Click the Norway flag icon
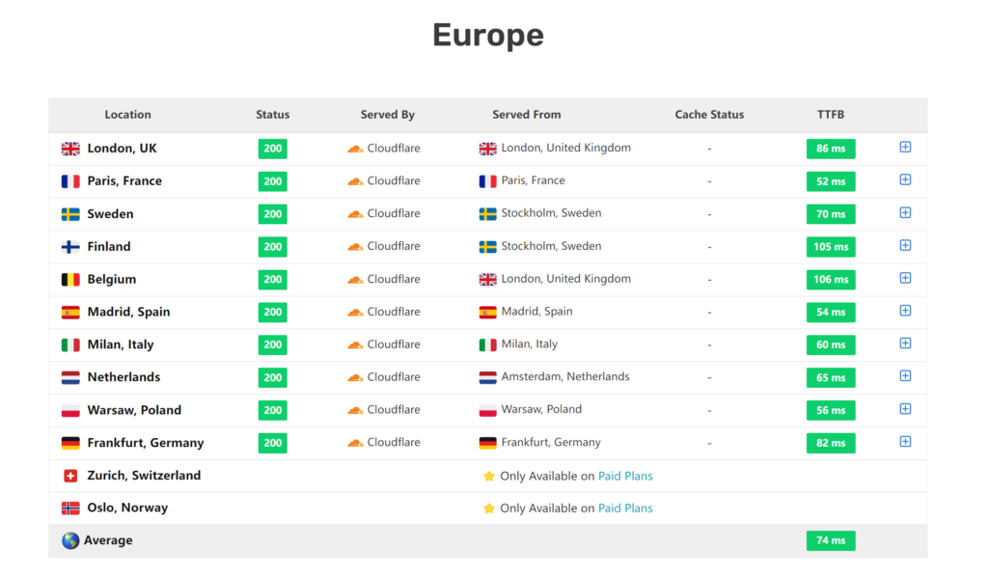This screenshot has height=577, width=988. (70, 508)
